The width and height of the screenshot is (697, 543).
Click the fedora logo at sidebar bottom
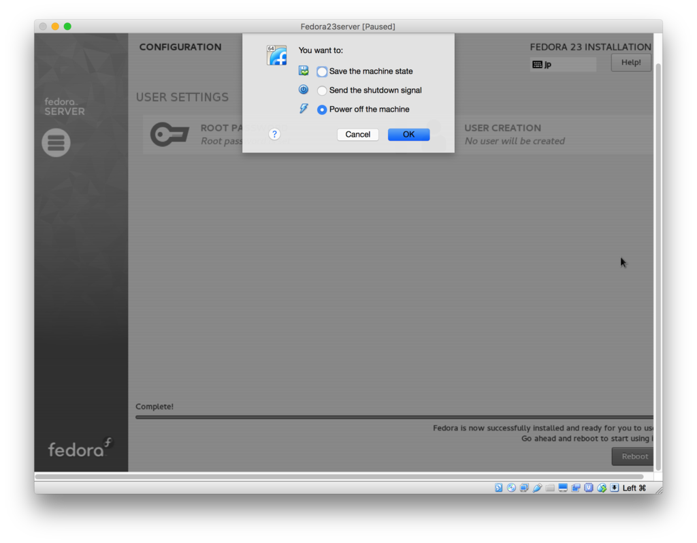click(80, 448)
